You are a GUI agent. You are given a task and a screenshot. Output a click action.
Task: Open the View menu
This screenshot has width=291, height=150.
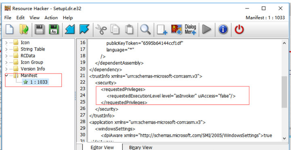(34, 18)
